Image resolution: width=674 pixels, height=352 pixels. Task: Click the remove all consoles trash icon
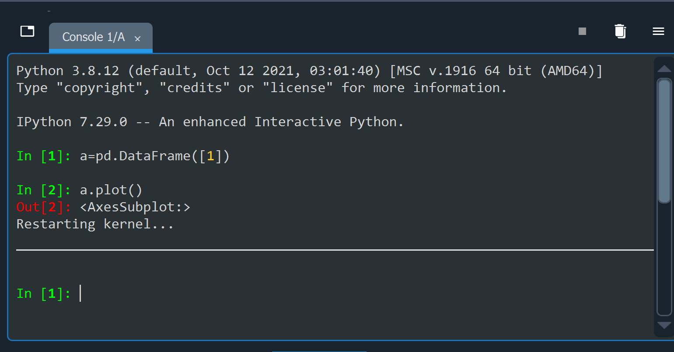tap(620, 31)
